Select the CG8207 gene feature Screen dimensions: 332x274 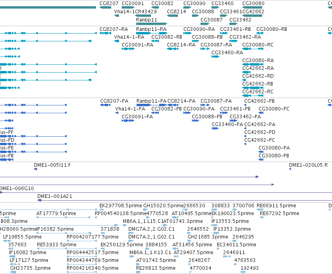click(x=105, y=7)
